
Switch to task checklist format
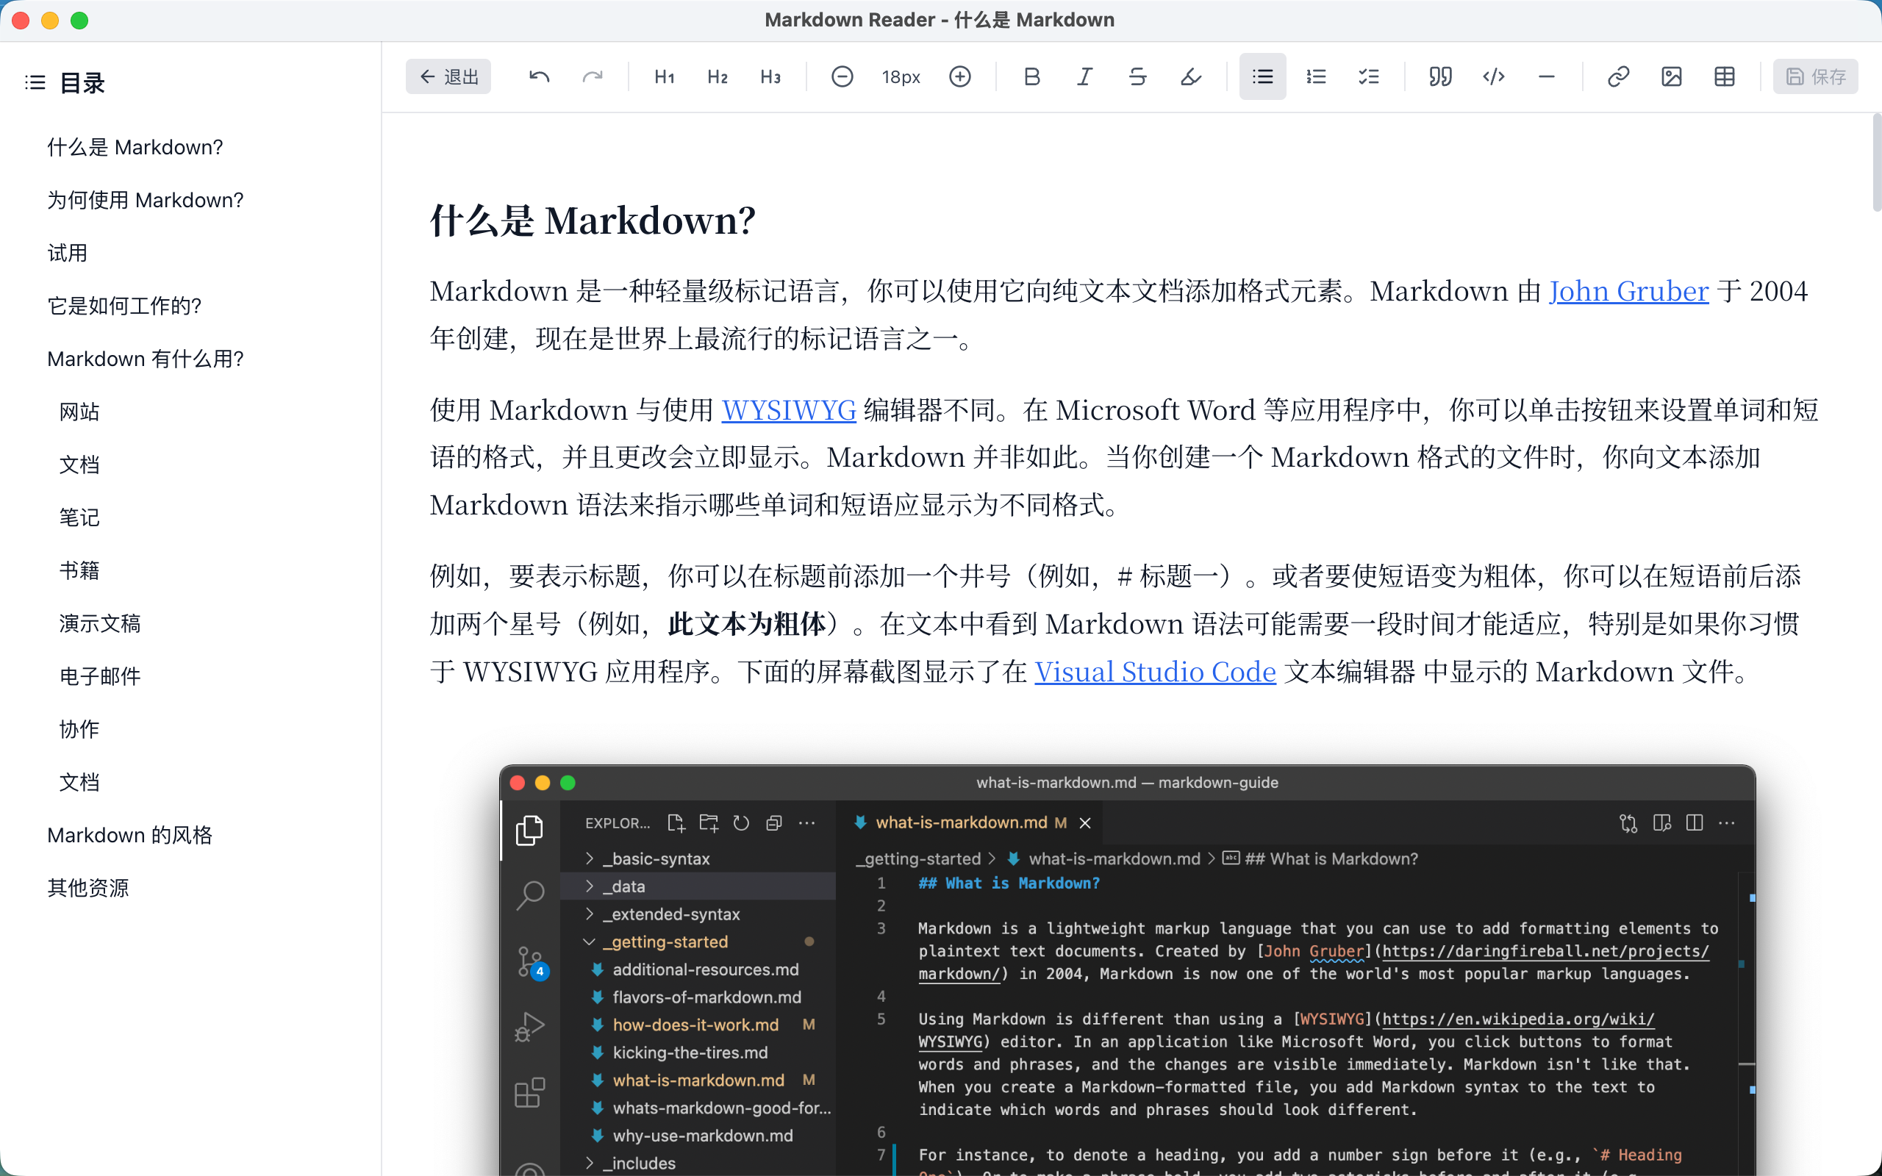tap(1369, 76)
